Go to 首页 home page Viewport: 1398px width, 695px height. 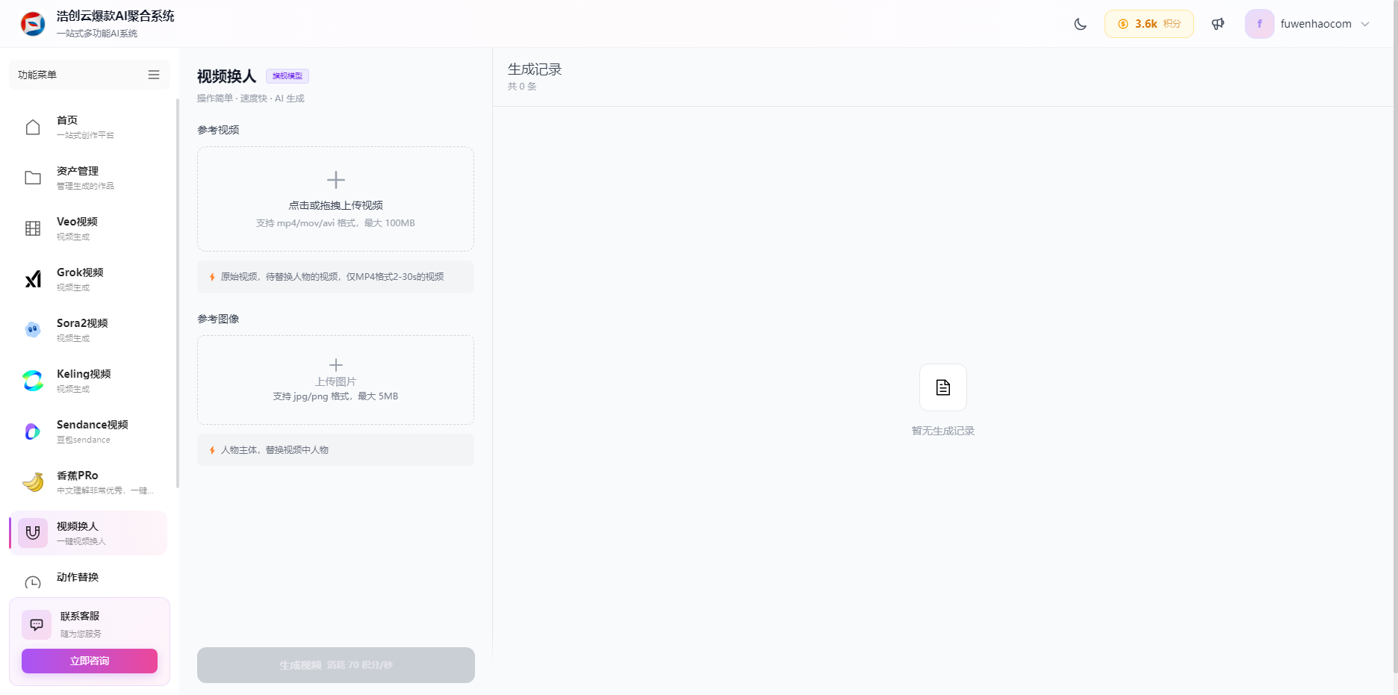(67, 127)
